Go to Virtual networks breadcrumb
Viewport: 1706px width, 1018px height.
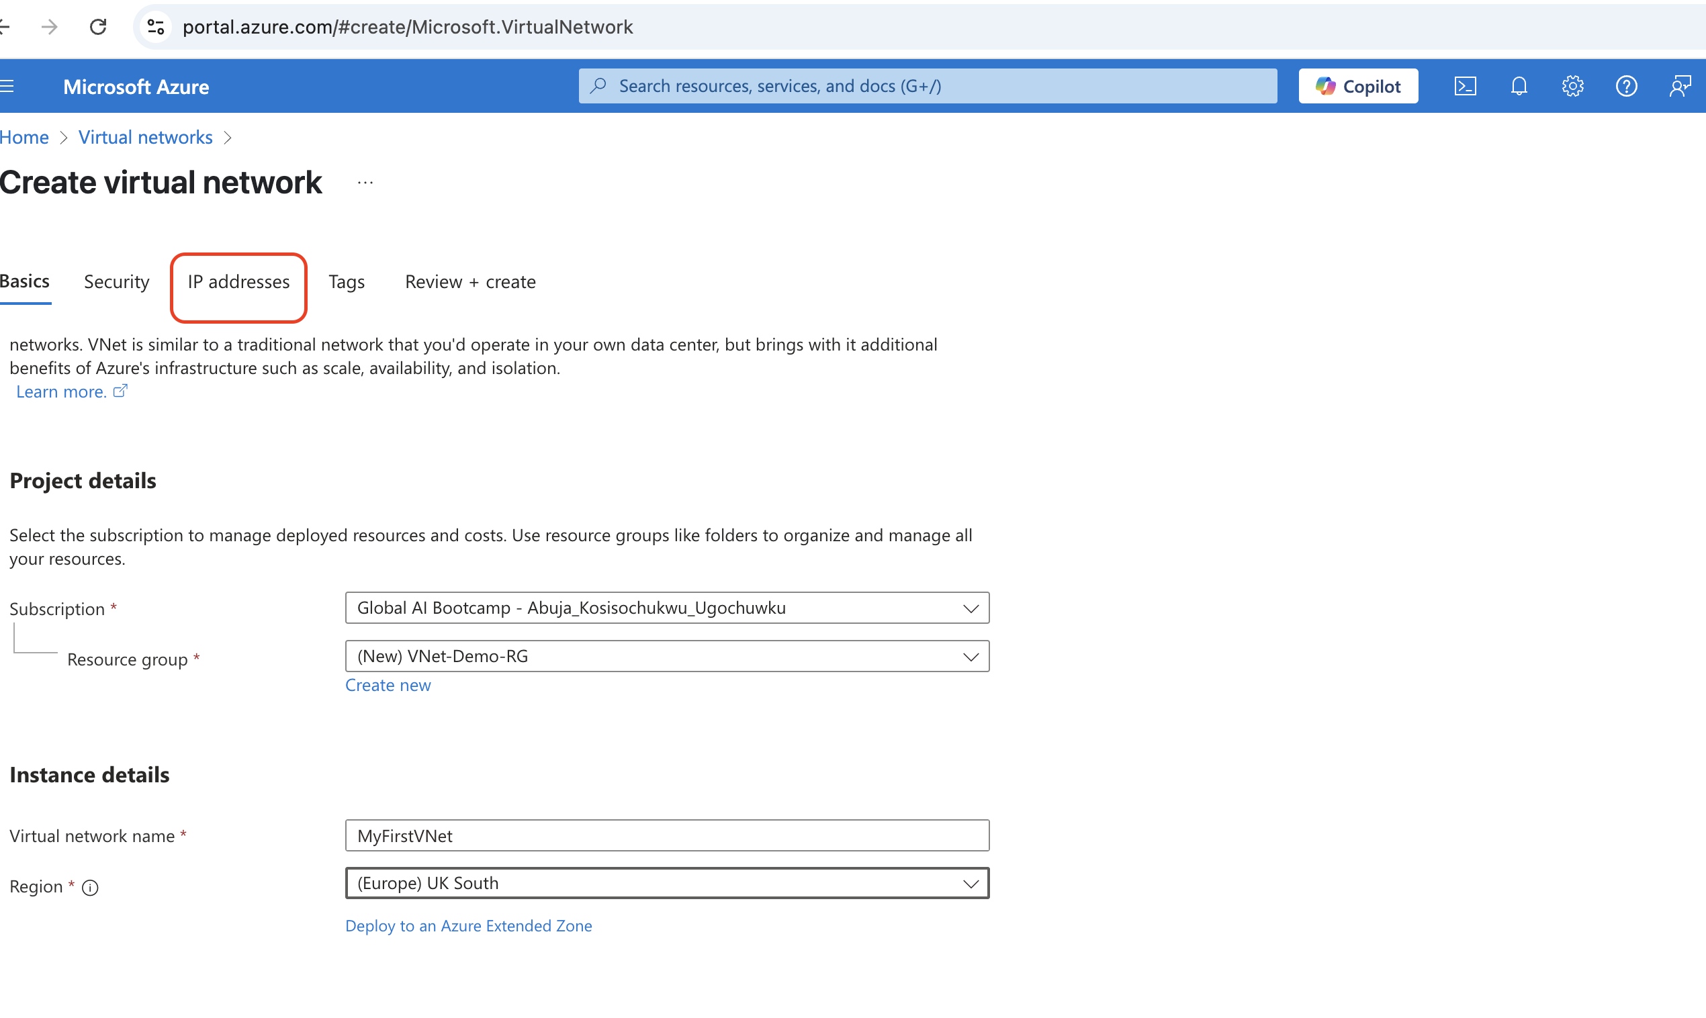(x=146, y=137)
